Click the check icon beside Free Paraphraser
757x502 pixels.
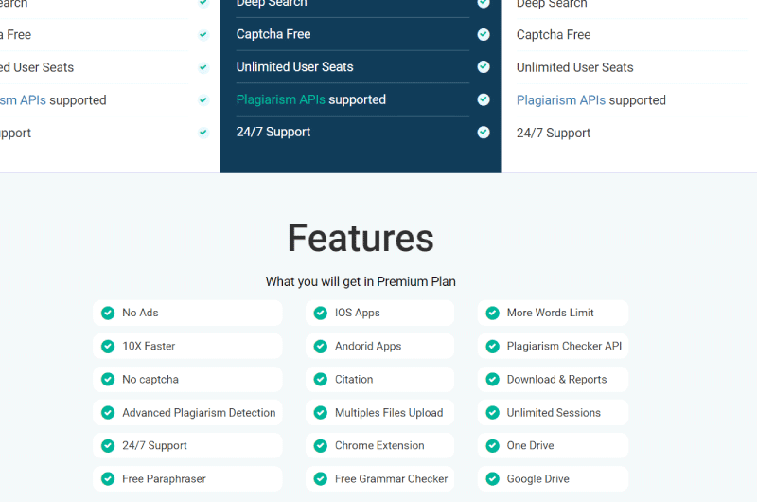tap(108, 479)
